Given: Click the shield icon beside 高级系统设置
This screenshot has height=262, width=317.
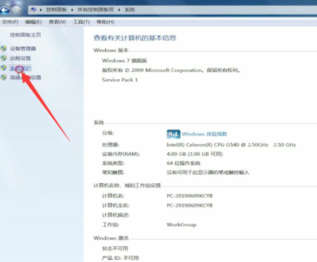Looking at the screenshot, I should pyautogui.click(x=4, y=78).
